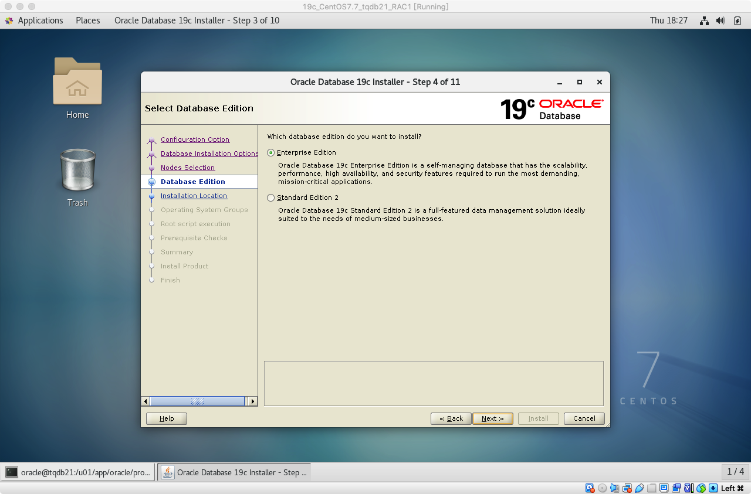Click the Java icon in the installer taskbar item

click(x=168, y=472)
